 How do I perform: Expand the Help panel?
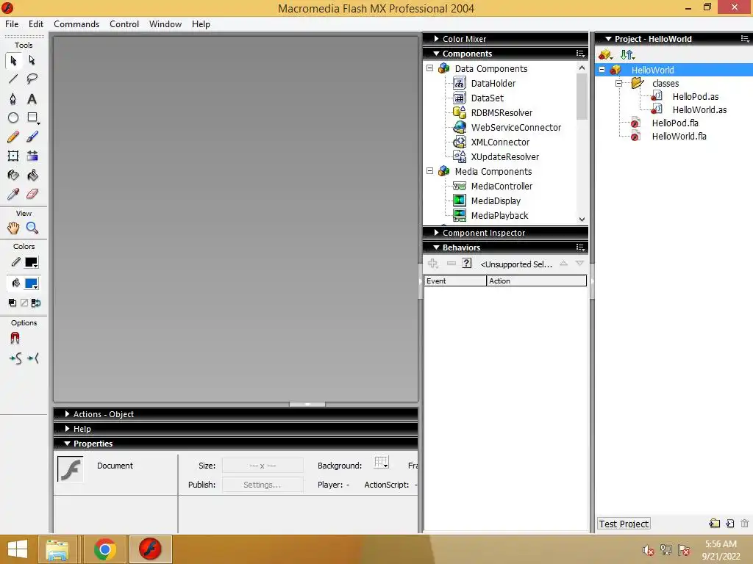[x=67, y=429]
